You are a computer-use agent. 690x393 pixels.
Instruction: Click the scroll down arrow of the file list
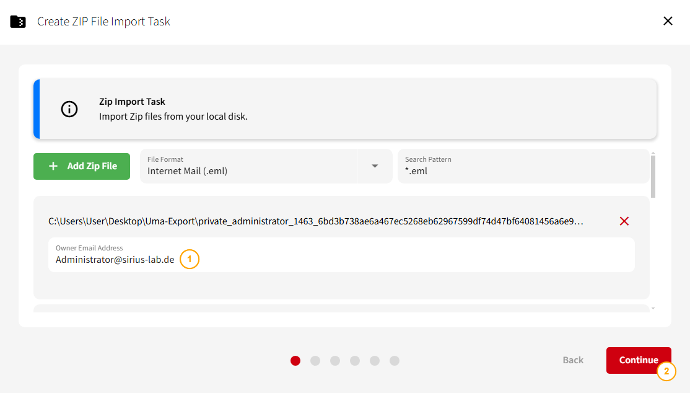[653, 308]
